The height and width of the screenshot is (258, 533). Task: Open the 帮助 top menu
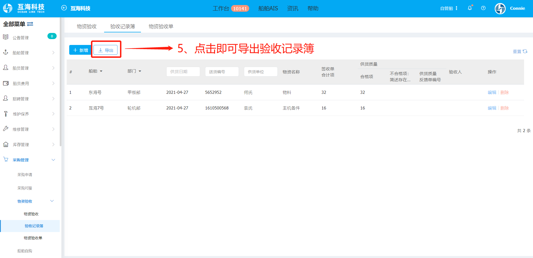[313, 8]
